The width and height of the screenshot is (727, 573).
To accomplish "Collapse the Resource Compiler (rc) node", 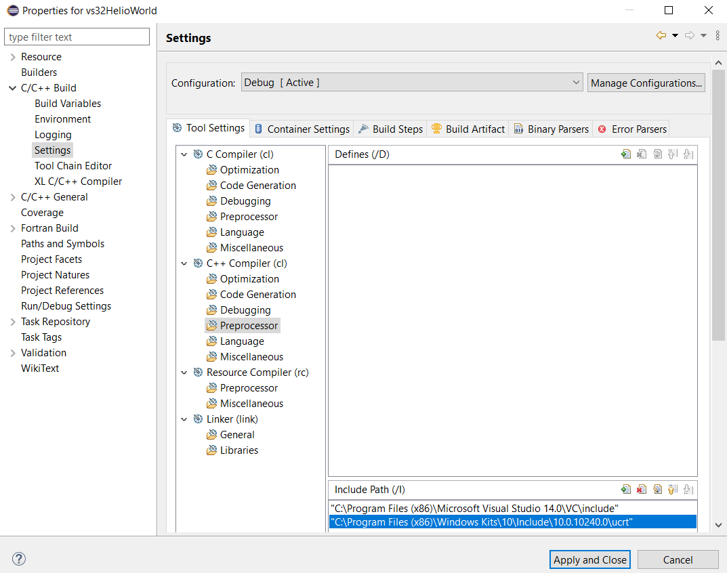I will click(184, 373).
